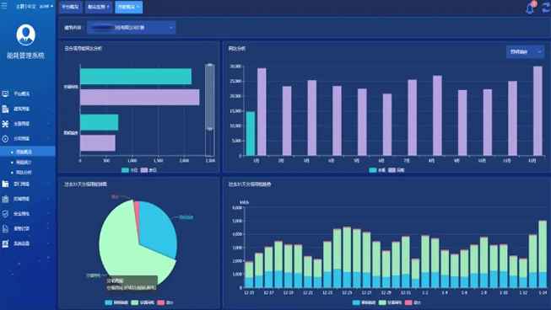Click the shield icon beside 安全用电

click(5, 214)
